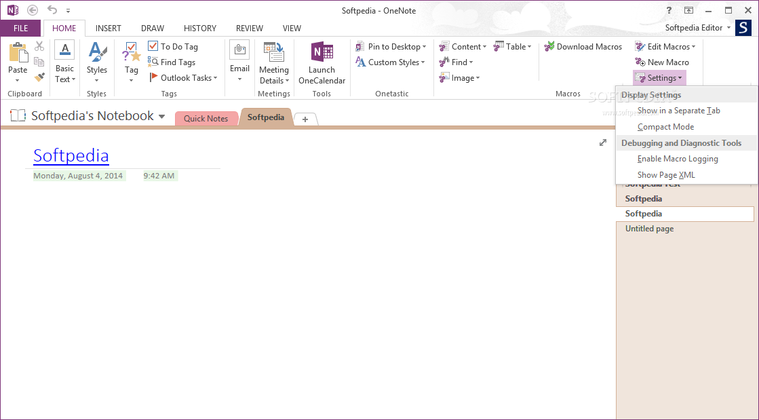
Task: Click the Content macro icon
Action: (444, 47)
